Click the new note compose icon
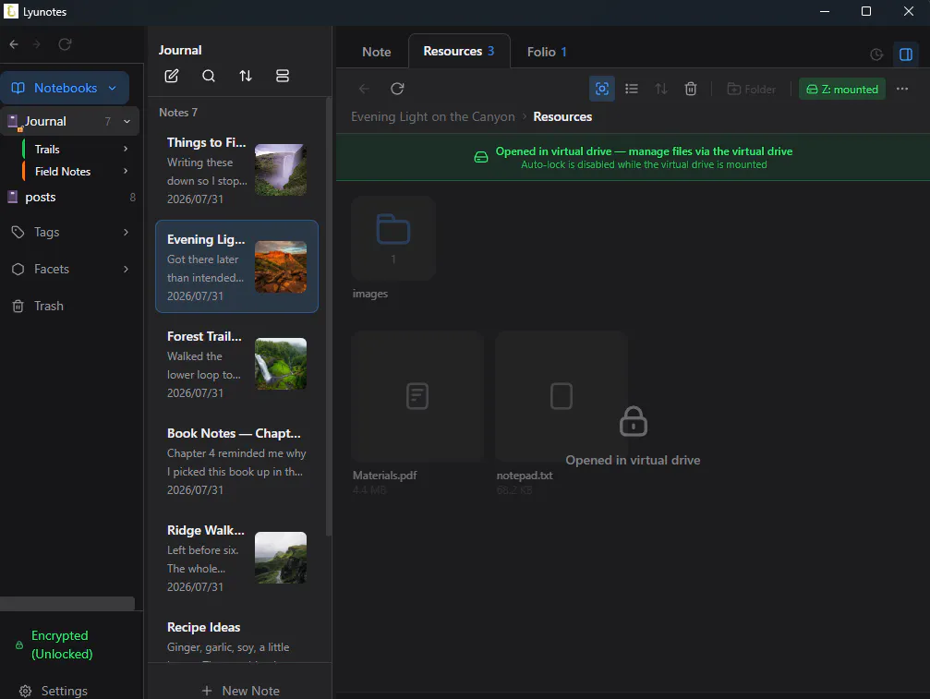The image size is (930, 699). tap(172, 76)
